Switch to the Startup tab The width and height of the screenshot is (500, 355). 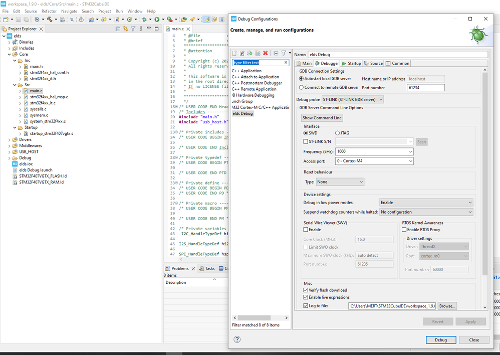[351, 63]
